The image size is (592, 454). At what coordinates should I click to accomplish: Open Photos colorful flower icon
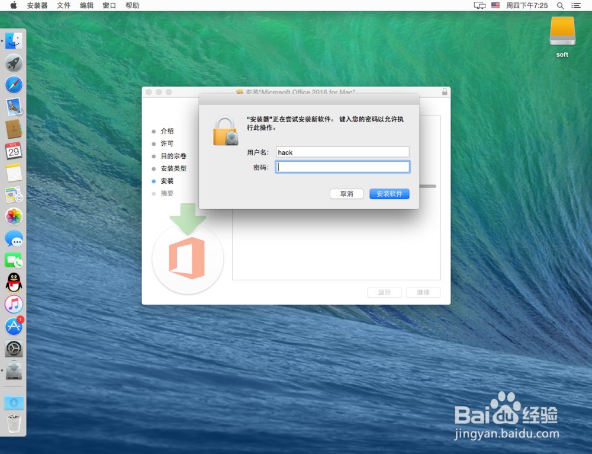pos(14,216)
